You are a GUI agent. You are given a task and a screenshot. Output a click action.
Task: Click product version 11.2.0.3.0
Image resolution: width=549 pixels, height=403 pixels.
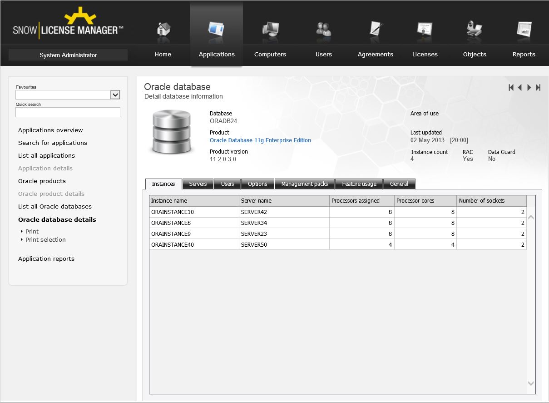click(223, 159)
